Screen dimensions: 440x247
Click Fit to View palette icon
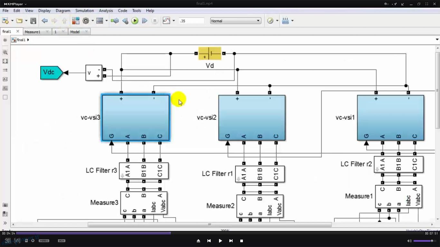click(x=5, y=61)
